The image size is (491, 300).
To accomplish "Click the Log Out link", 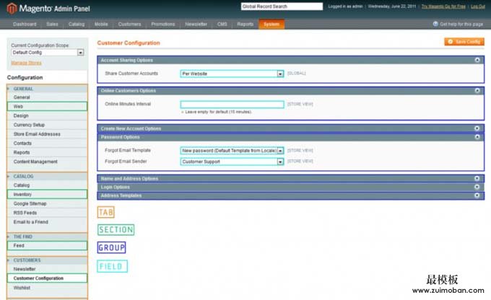I will (478, 6).
